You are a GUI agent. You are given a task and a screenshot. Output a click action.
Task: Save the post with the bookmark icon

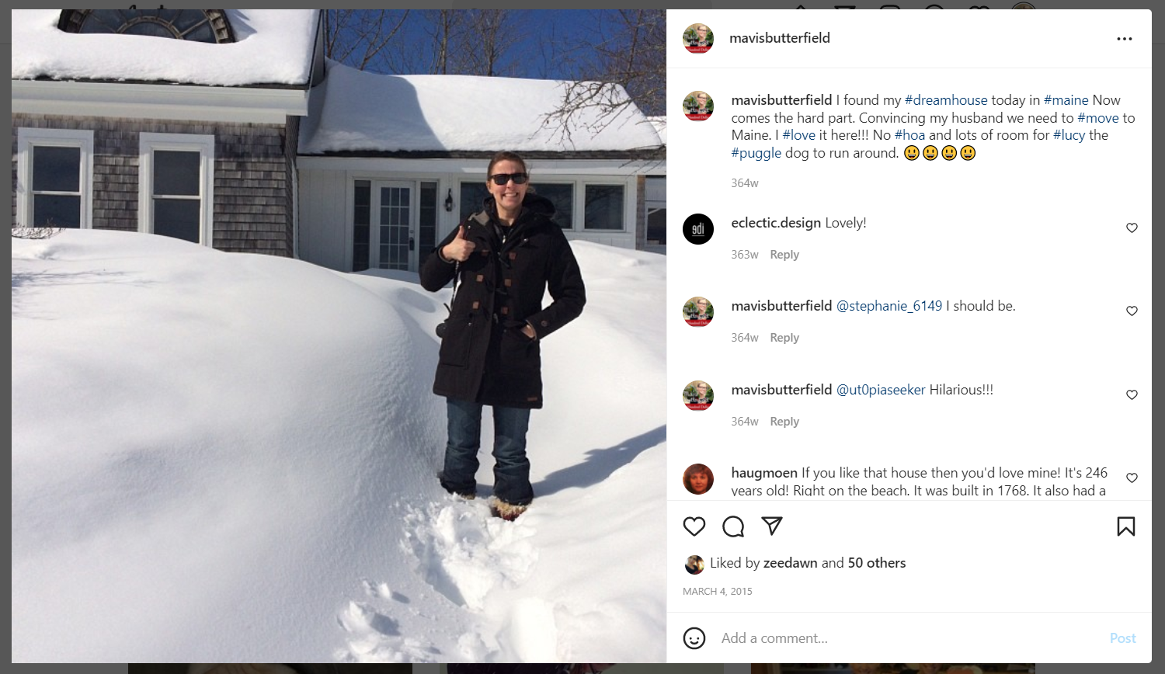pos(1125,526)
